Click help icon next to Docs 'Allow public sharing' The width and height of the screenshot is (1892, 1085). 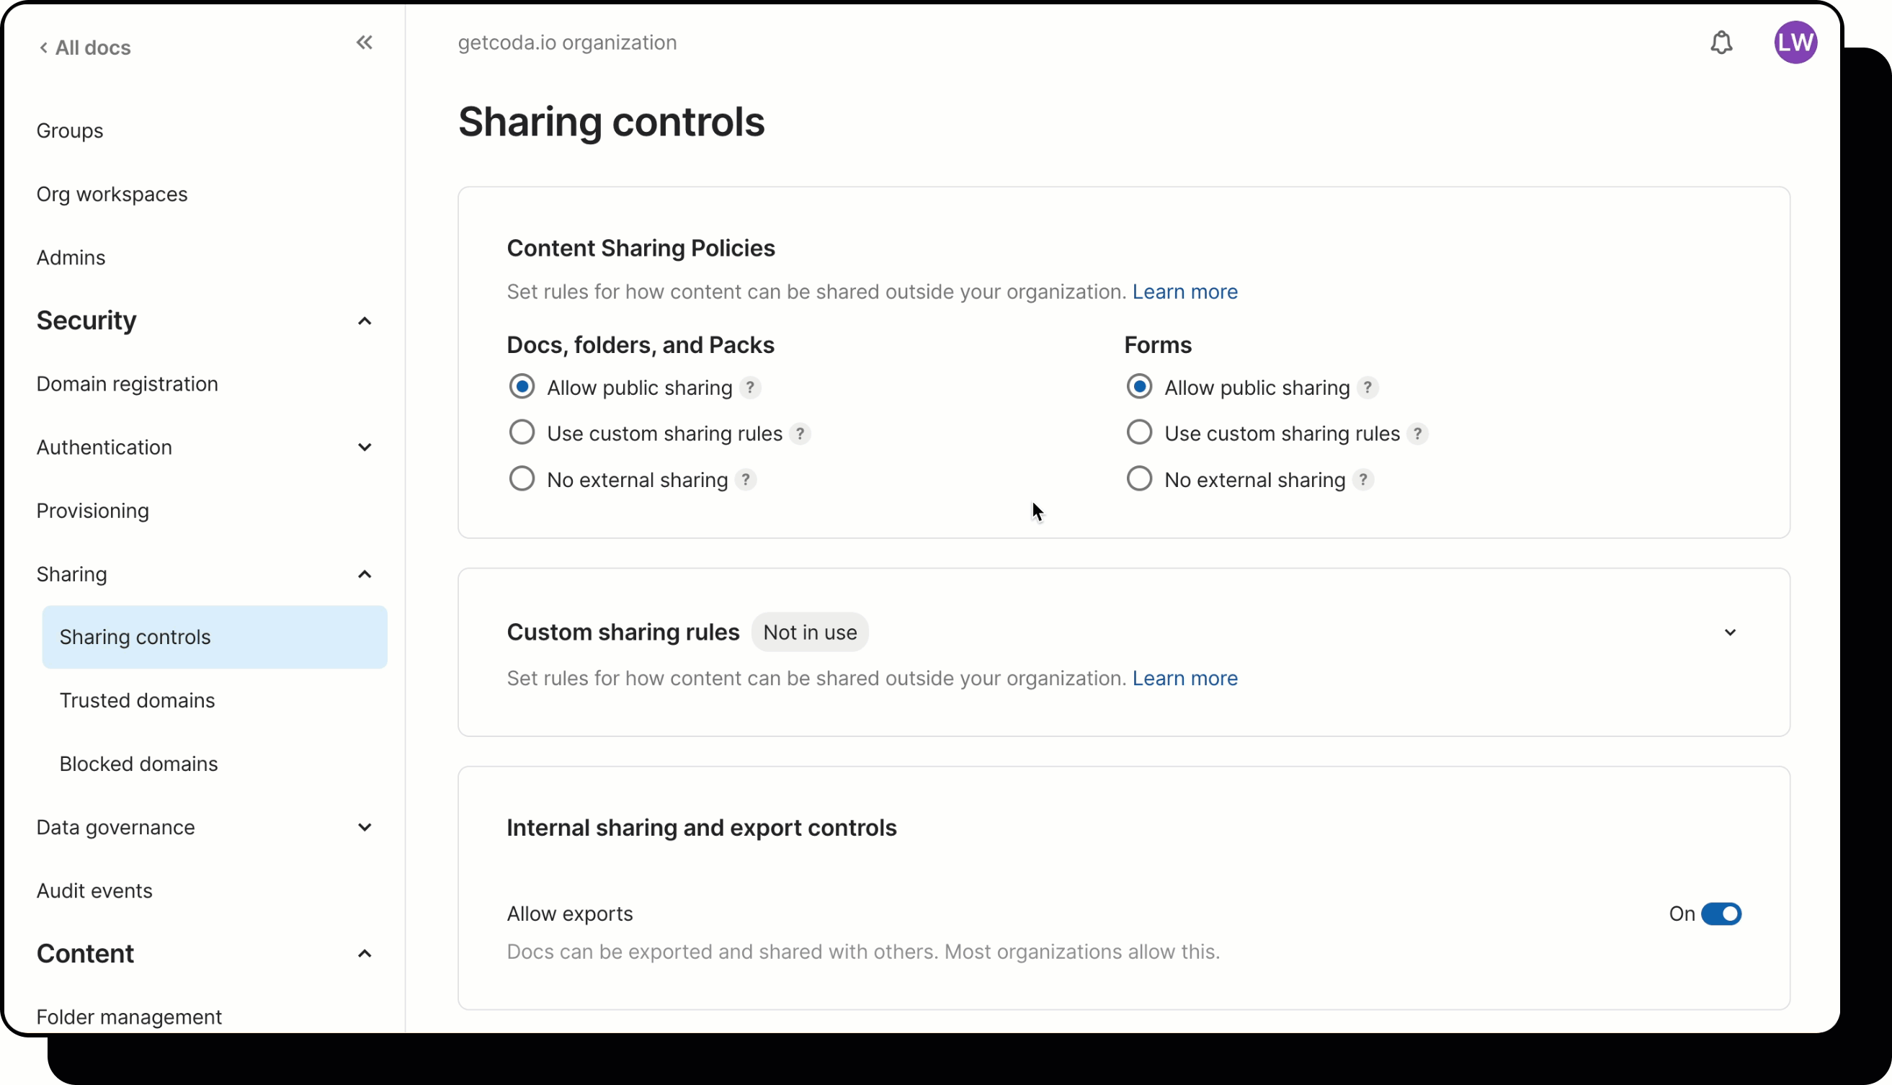tap(749, 388)
